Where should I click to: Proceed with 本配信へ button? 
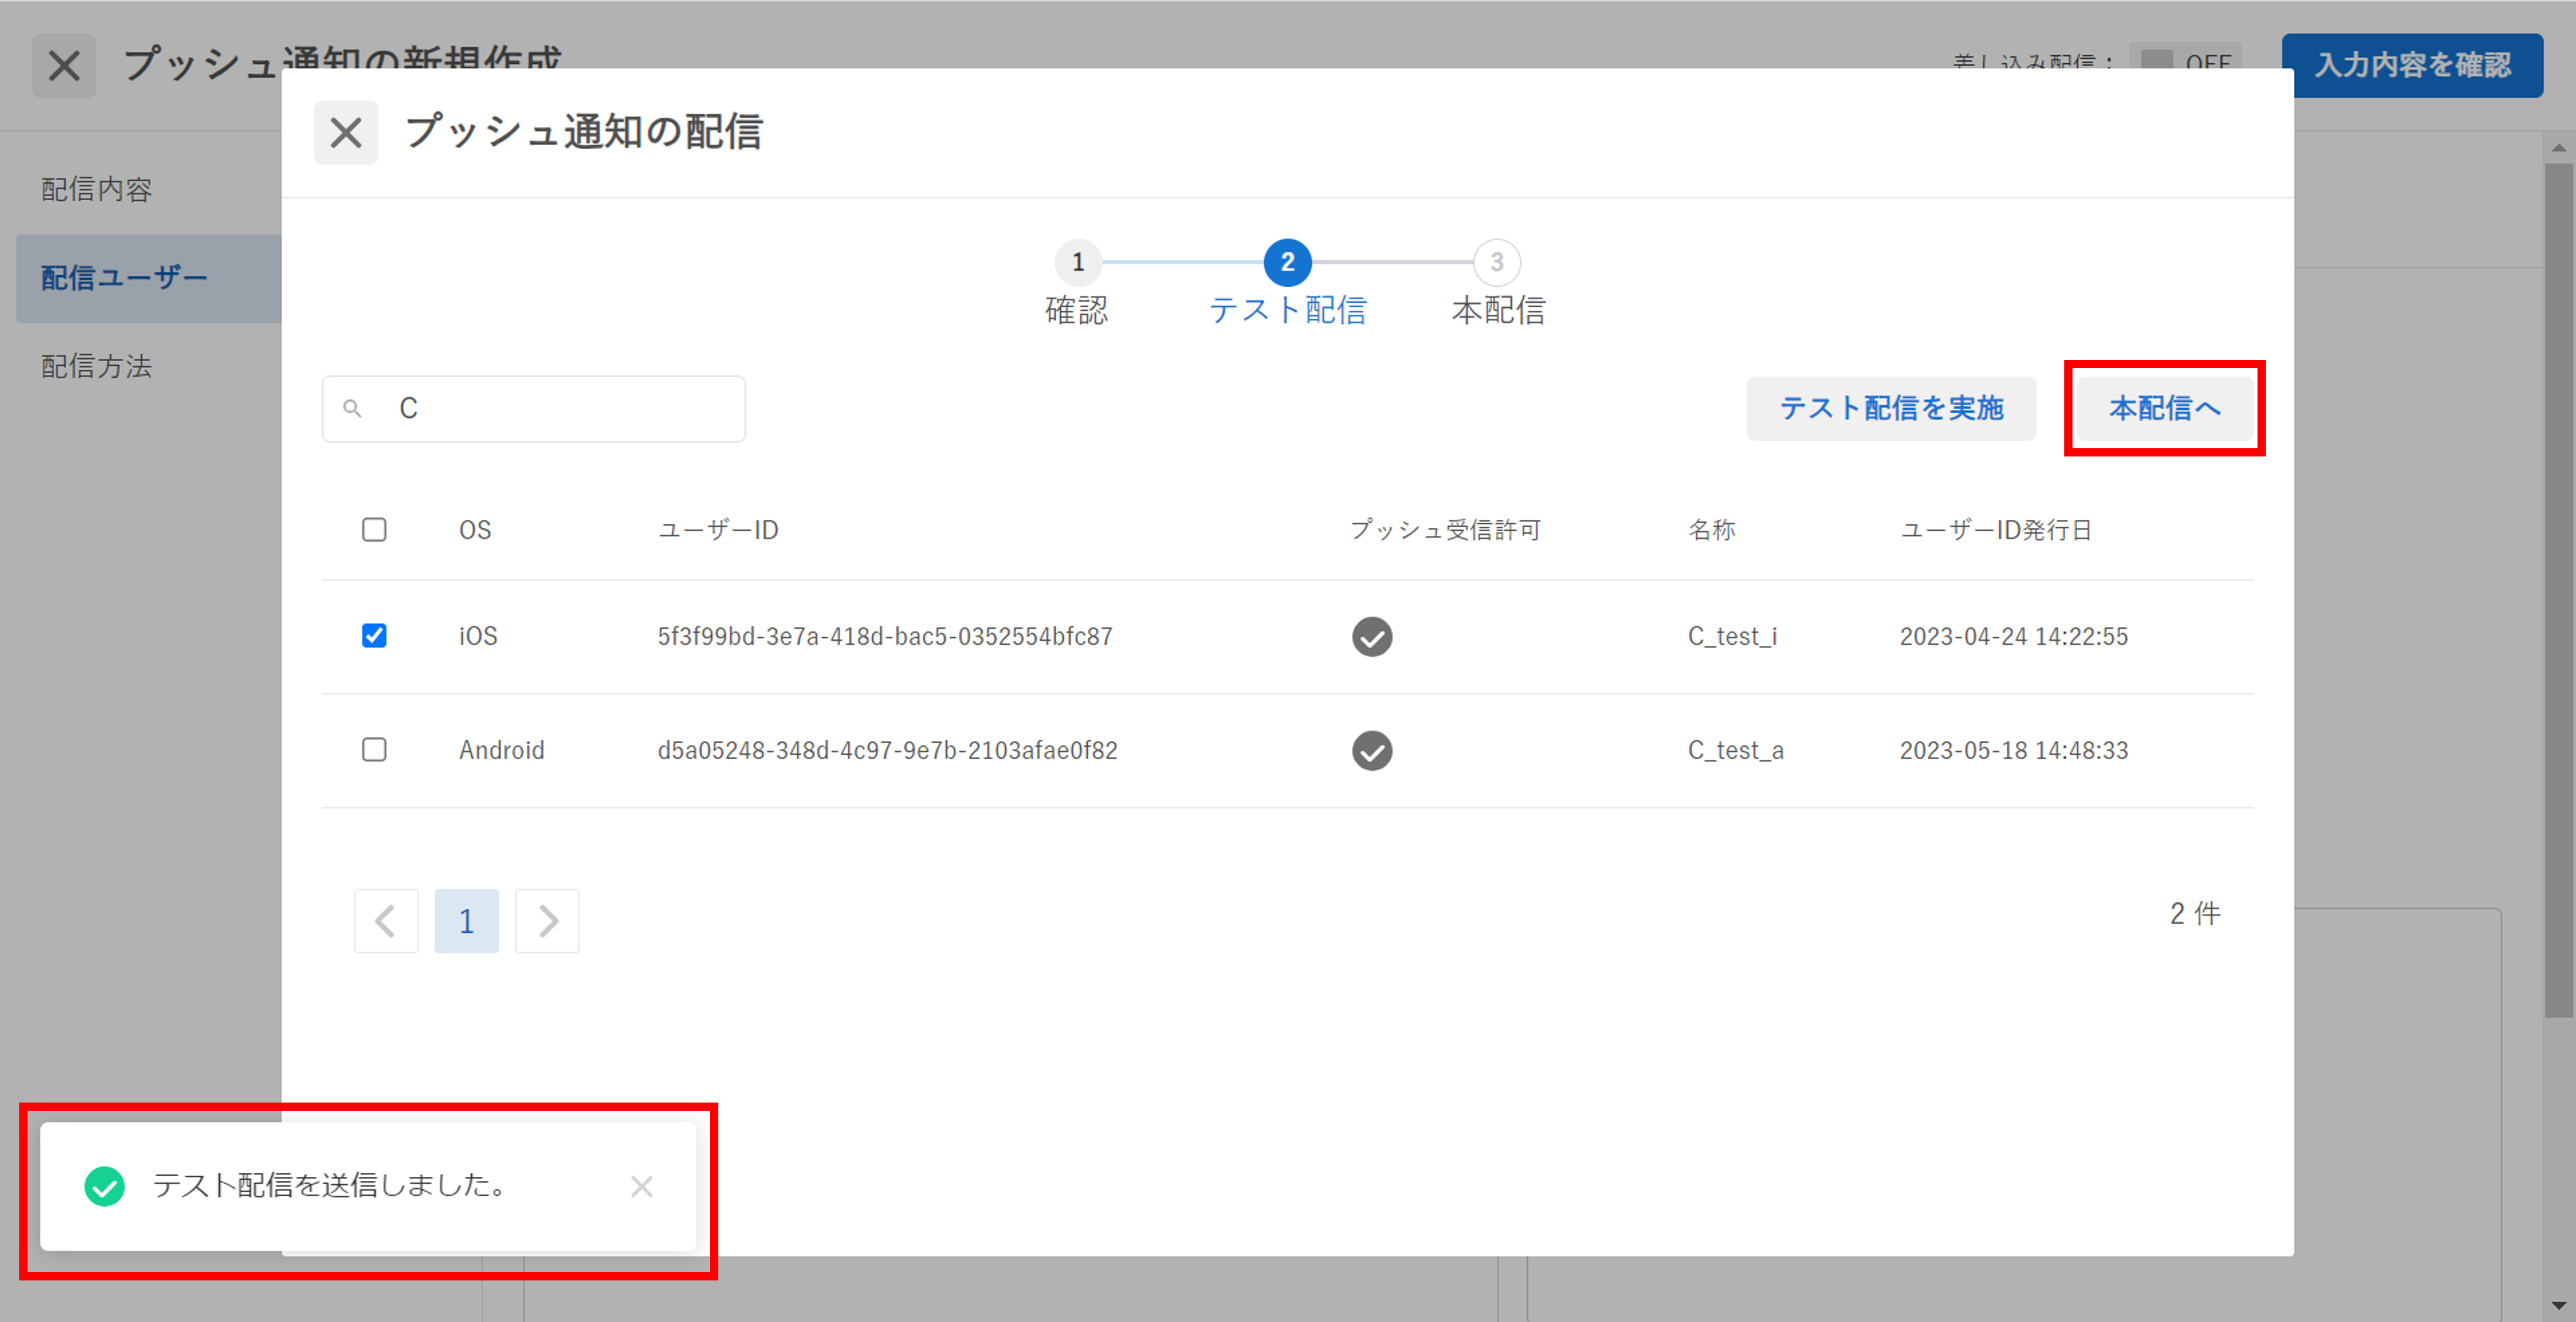(x=2165, y=408)
